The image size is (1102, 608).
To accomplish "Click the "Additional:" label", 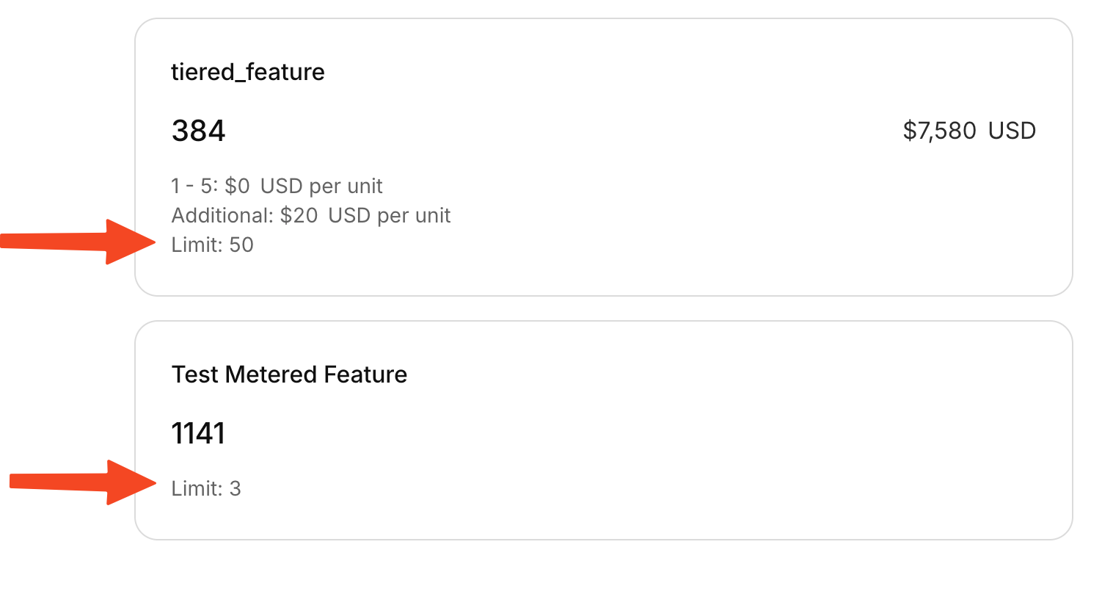I will (223, 216).
